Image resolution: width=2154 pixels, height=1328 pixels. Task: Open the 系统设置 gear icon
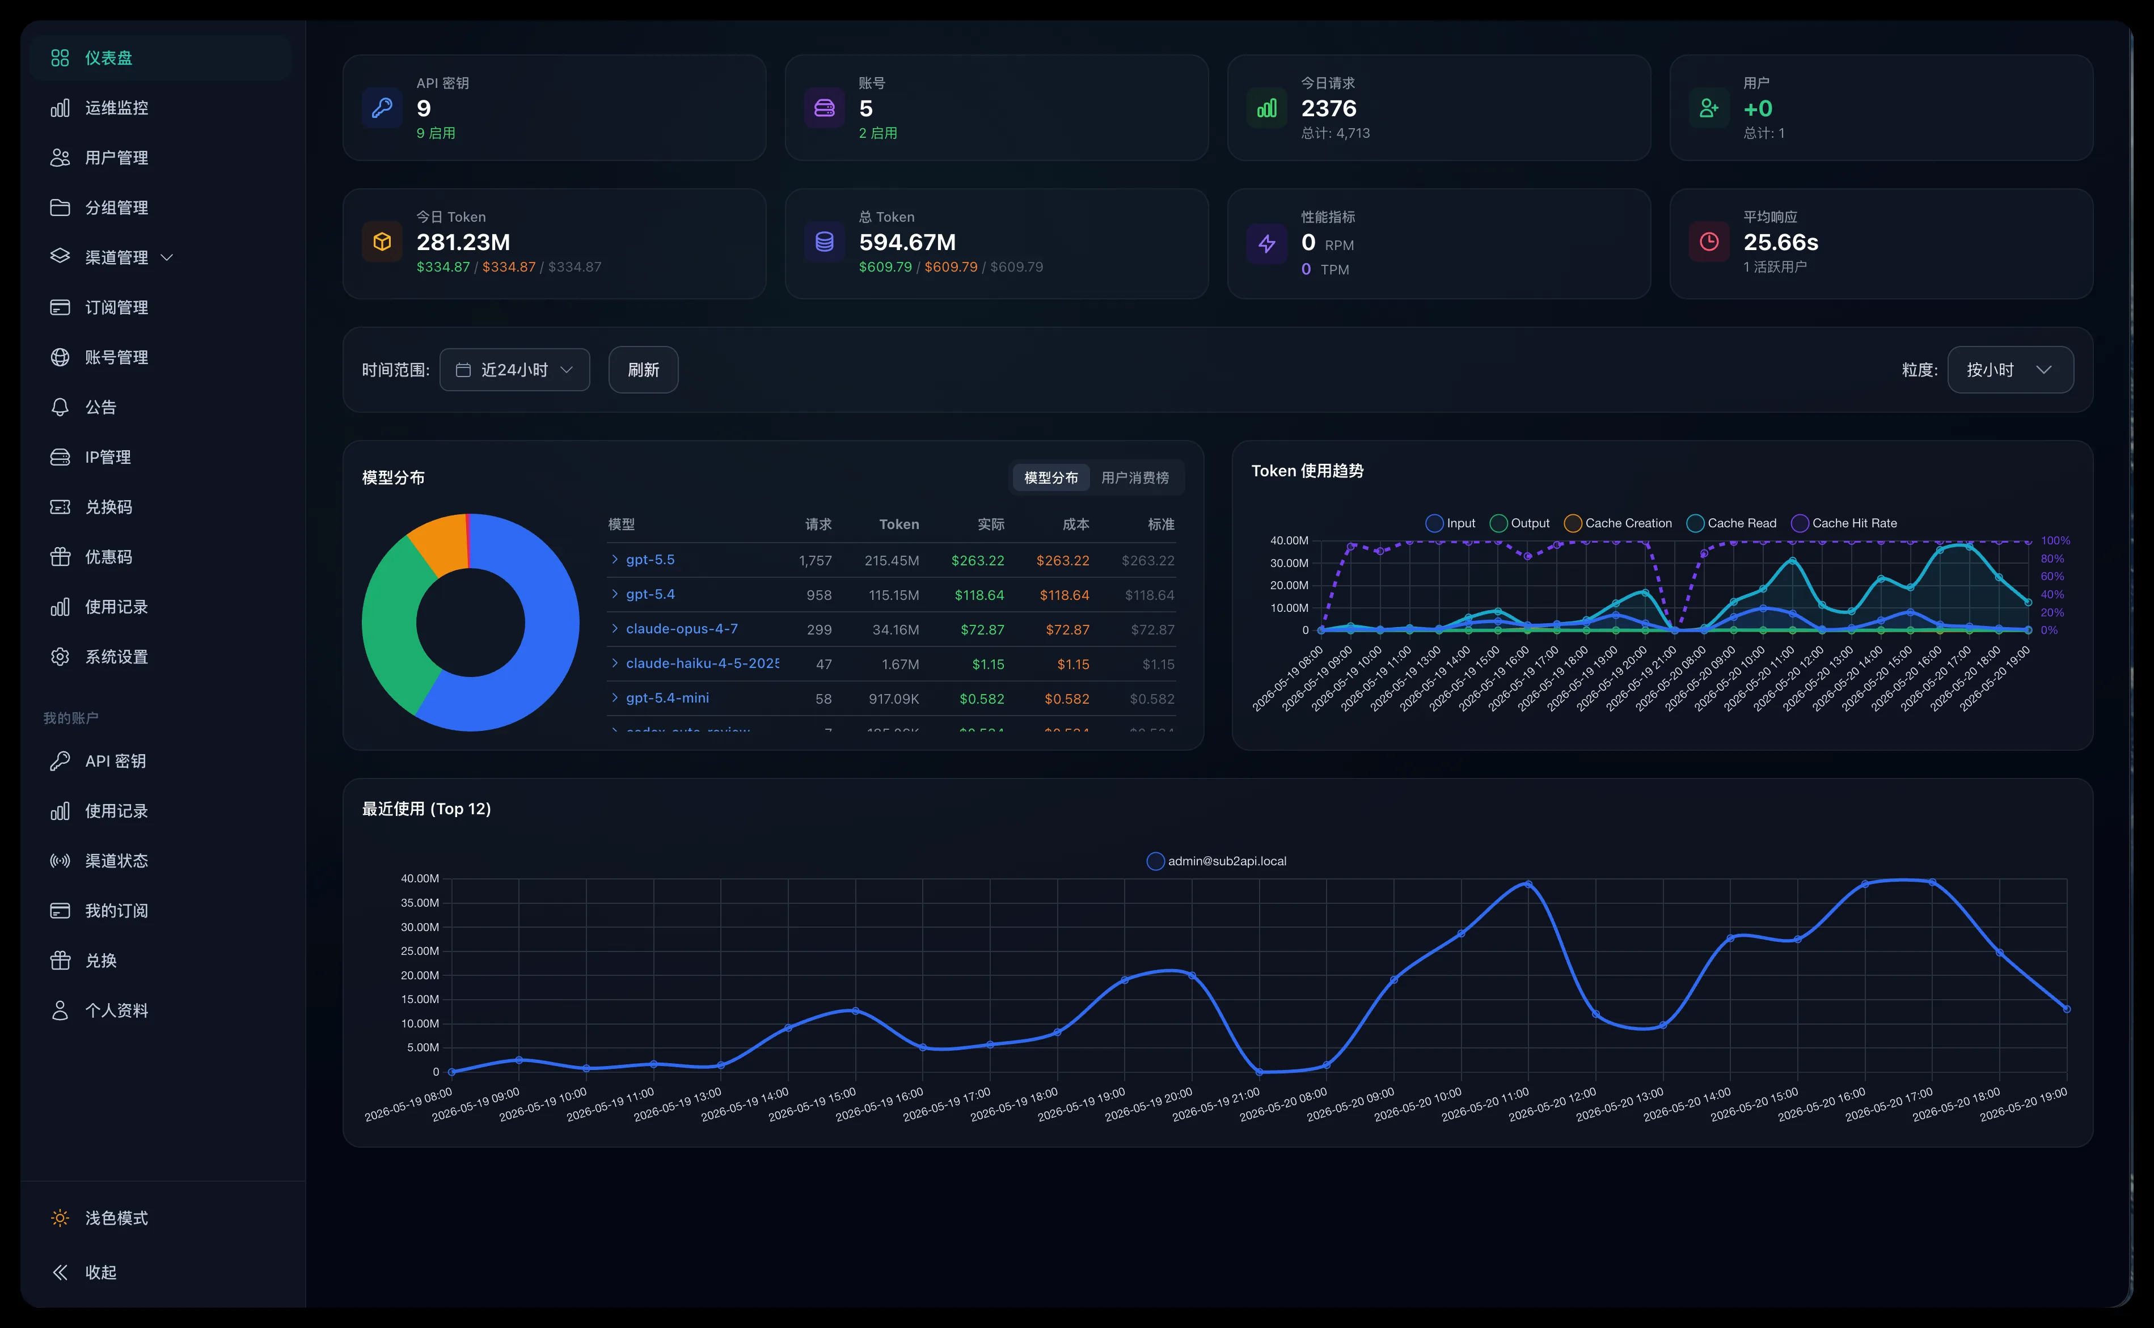[x=60, y=657]
